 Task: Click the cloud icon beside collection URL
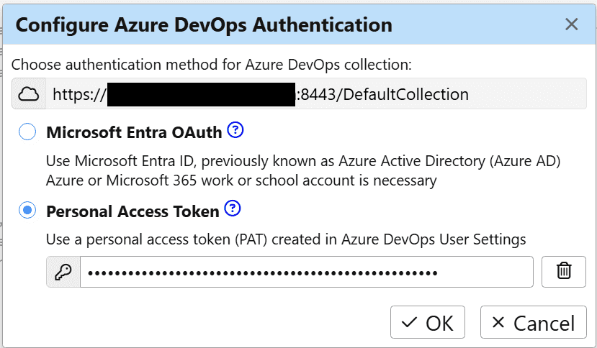pos(29,94)
